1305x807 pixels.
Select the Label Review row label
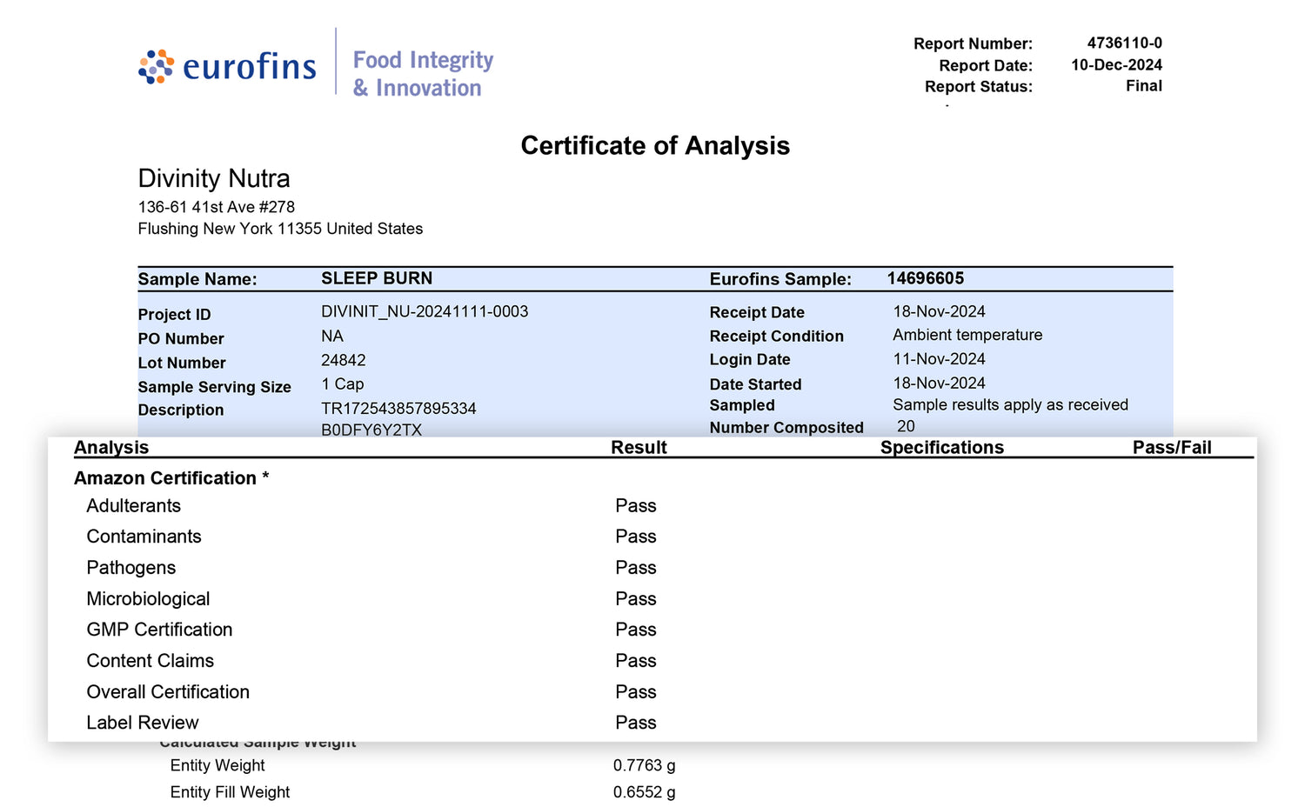click(143, 723)
